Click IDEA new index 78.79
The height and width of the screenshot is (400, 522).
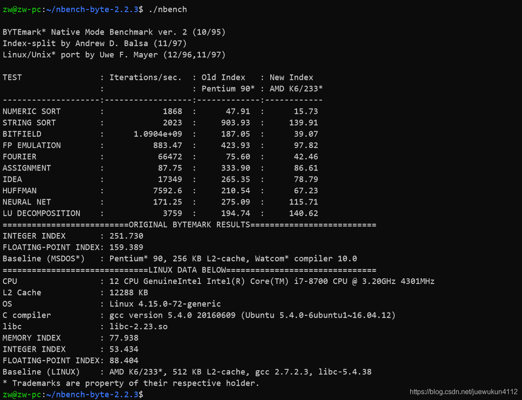pyautogui.click(x=306, y=179)
